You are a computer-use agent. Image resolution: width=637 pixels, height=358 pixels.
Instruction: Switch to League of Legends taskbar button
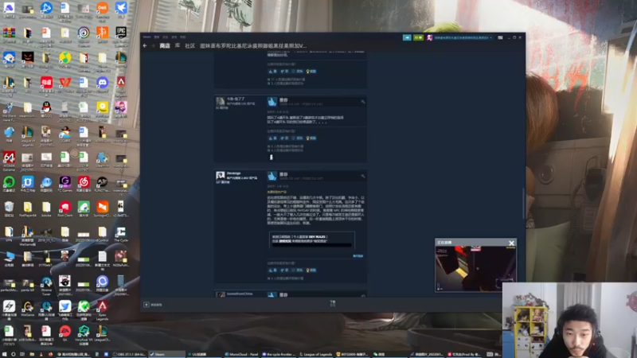tap(315, 354)
